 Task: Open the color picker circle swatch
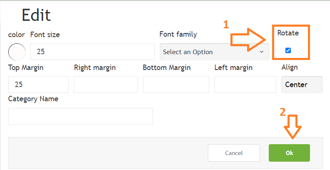pyautogui.click(x=17, y=52)
